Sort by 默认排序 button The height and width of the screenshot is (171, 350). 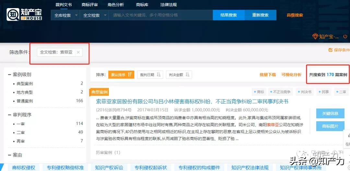tap(121, 75)
